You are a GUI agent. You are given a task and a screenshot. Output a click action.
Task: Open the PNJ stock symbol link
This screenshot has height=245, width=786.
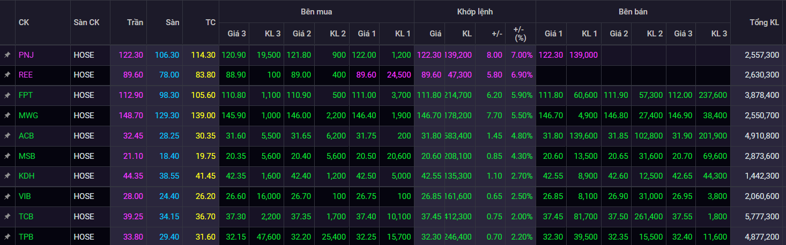click(26, 55)
